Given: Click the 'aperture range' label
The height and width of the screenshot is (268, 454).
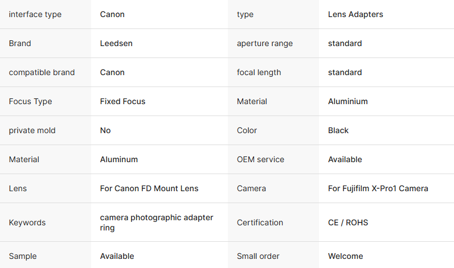Looking at the screenshot, I should [x=265, y=43].
